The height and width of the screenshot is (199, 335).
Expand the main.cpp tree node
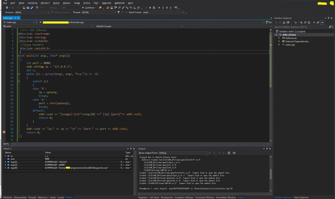point(279,45)
